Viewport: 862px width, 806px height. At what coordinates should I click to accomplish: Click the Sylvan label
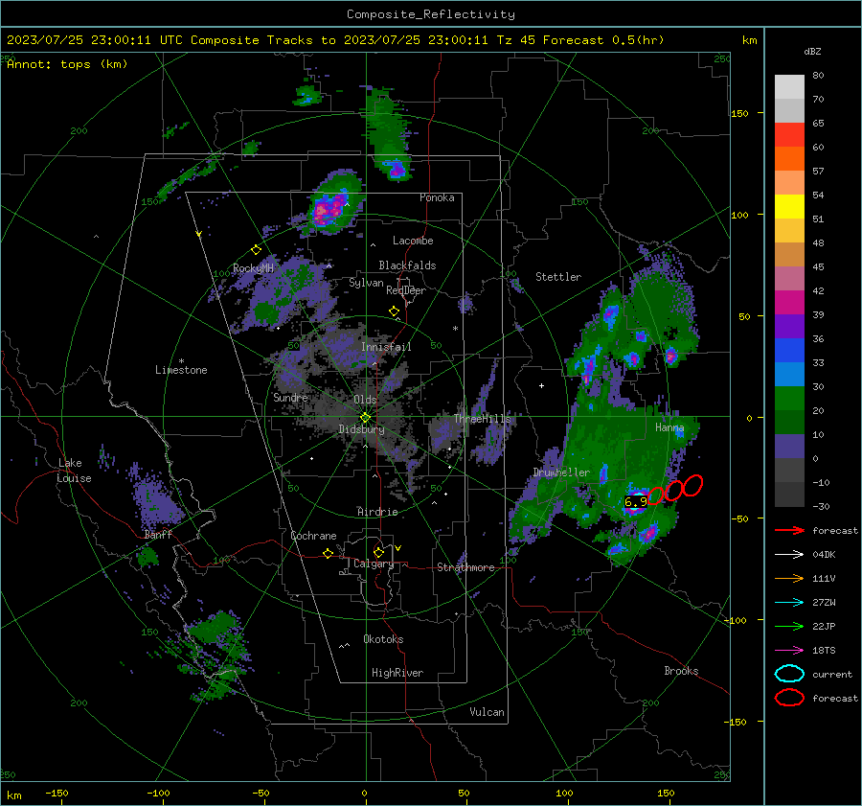(x=366, y=283)
